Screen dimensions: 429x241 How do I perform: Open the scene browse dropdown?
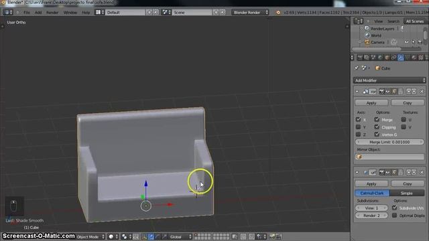(x=166, y=12)
